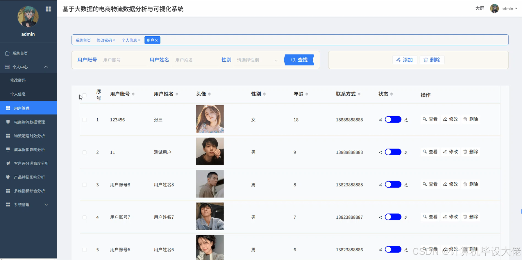Click the home icon next to 系统首页
The height and width of the screenshot is (260, 522).
tap(7, 53)
